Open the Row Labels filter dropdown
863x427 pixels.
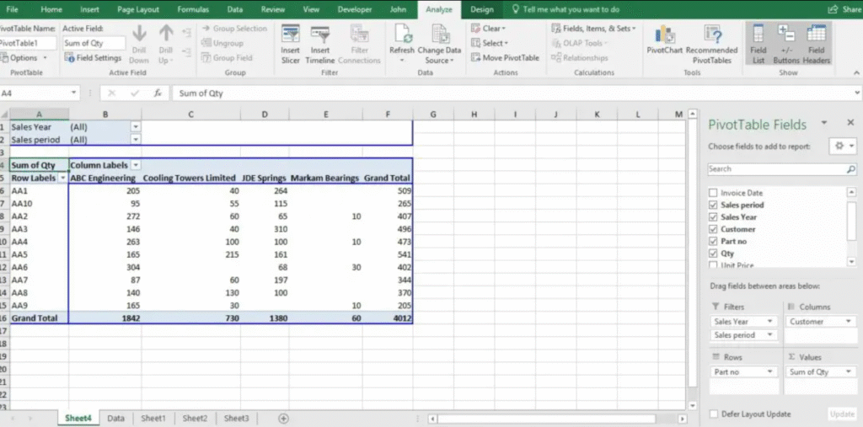(x=62, y=179)
